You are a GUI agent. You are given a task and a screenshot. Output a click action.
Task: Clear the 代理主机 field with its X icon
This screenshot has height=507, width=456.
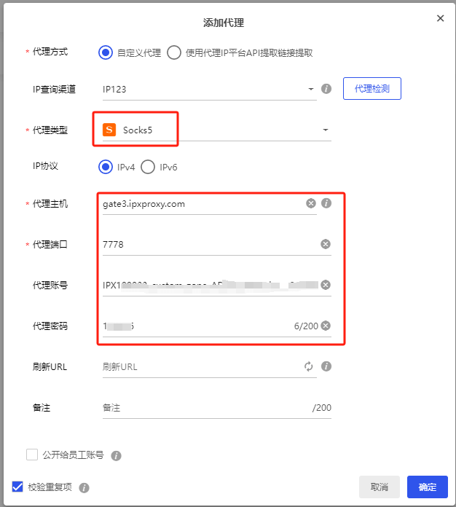click(x=311, y=203)
